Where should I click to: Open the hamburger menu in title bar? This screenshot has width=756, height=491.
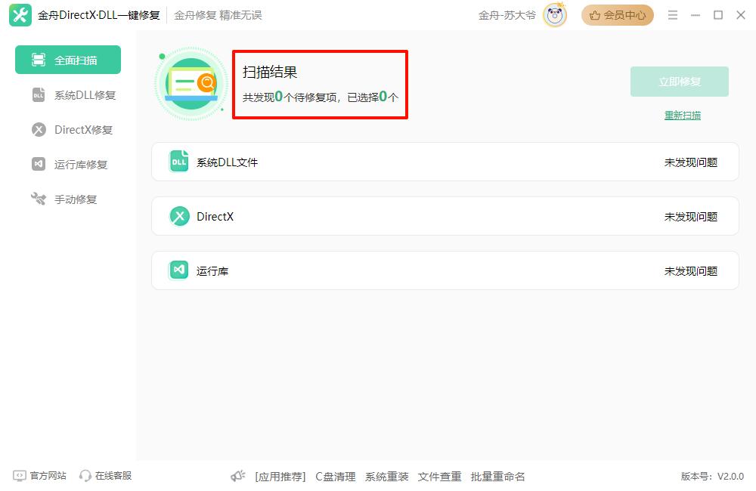click(x=672, y=15)
